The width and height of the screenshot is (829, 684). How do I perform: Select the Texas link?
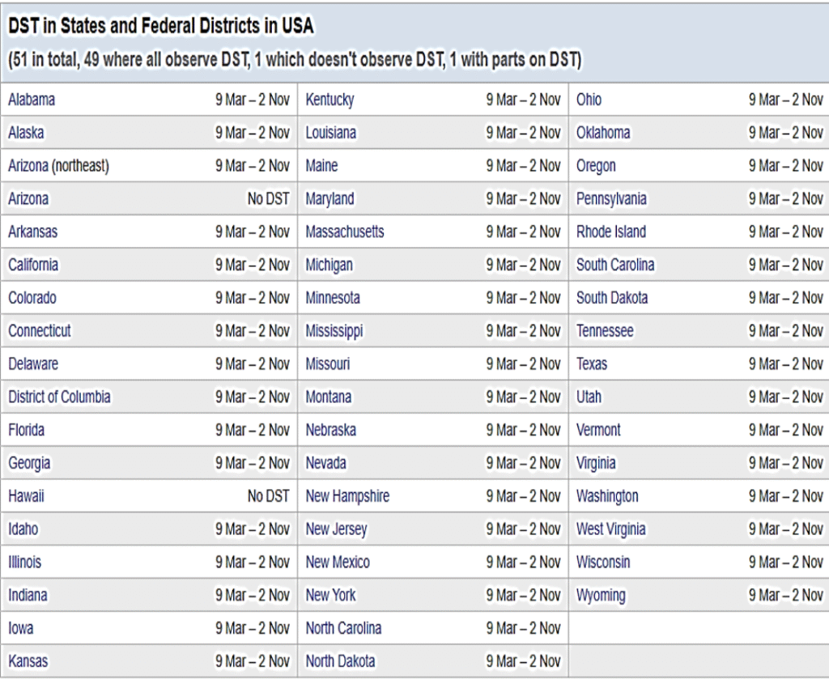592,364
